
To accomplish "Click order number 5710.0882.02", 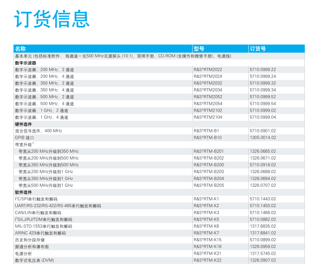I will (263, 219).
